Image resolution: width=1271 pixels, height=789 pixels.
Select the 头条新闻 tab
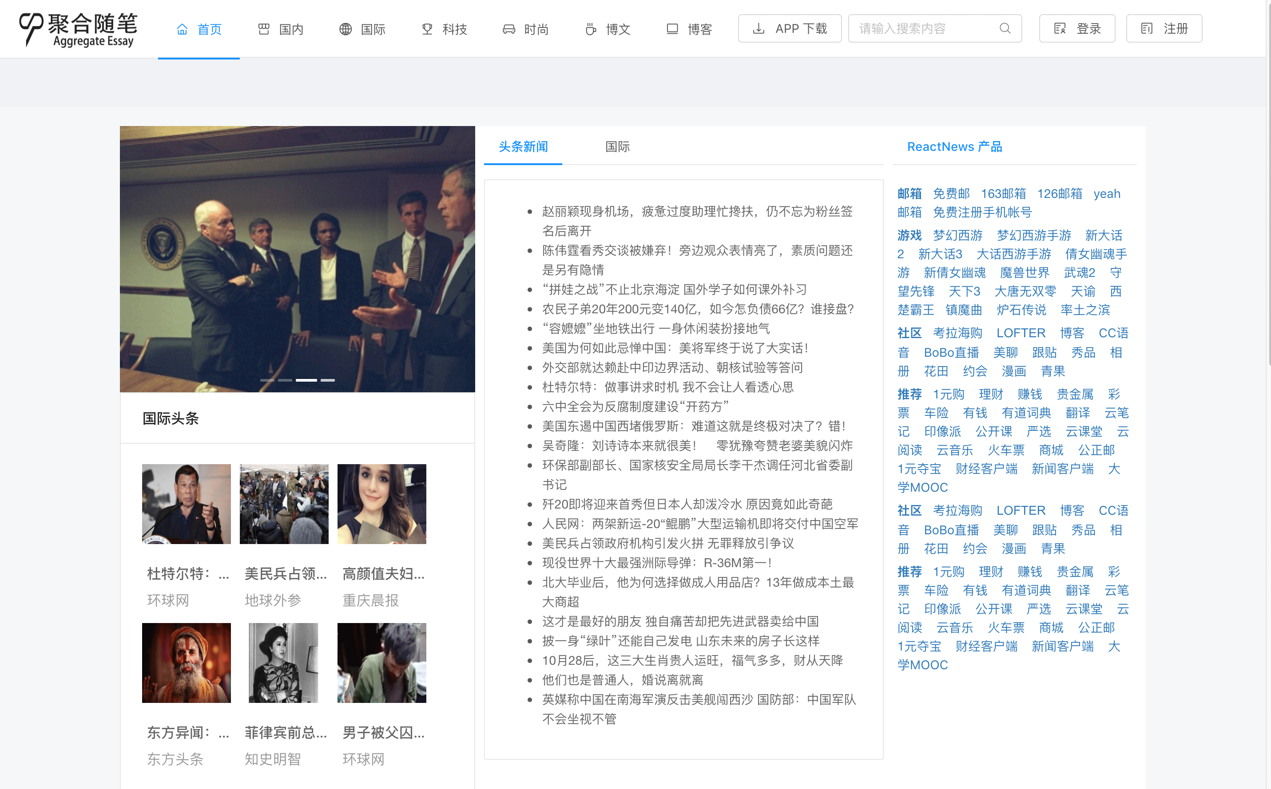pos(523,146)
